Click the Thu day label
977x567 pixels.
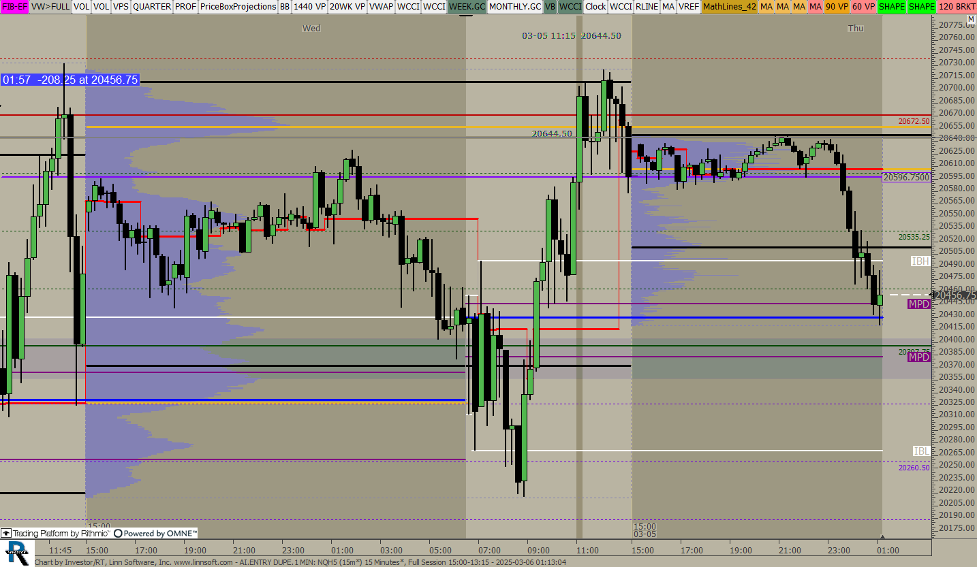[856, 28]
